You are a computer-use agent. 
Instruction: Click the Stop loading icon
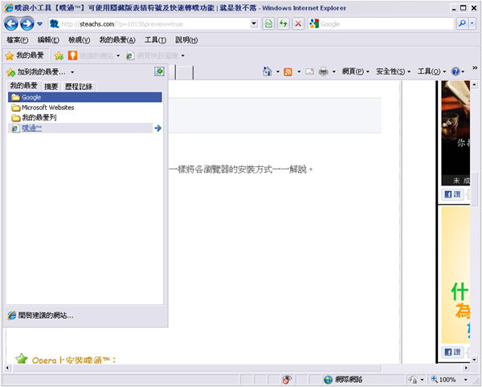(x=298, y=24)
